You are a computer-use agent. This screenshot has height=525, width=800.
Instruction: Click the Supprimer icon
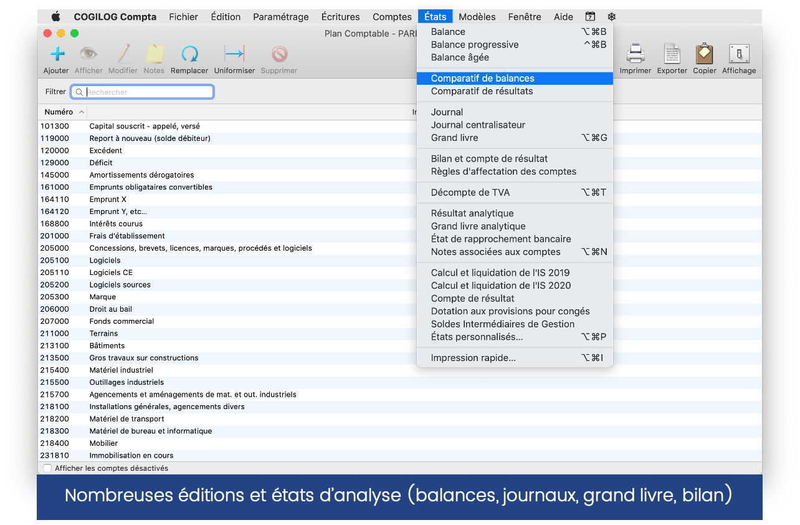click(x=279, y=54)
